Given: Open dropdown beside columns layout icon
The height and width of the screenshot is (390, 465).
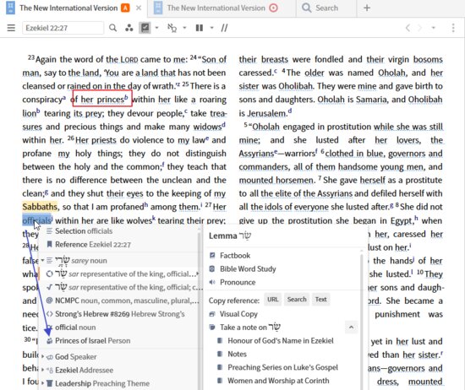Looking at the screenshot, I should pyautogui.click(x=211, y=28).
